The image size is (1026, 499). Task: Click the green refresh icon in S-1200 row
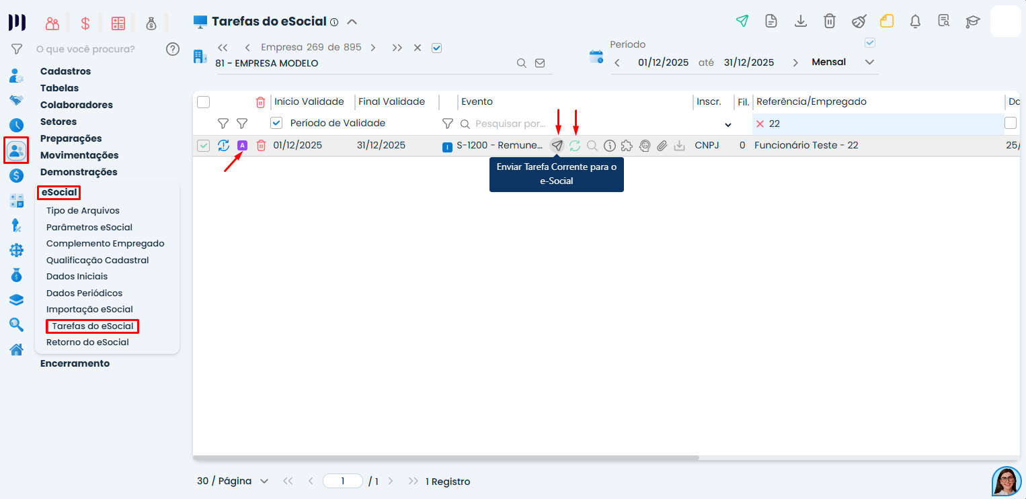click(575, 145)
